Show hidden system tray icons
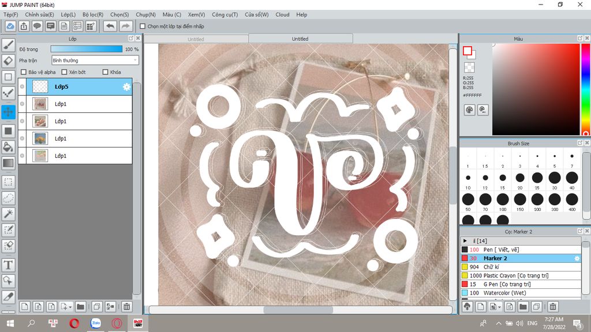The height and width of the screenshot is (332, 591). tap(498, 323)
